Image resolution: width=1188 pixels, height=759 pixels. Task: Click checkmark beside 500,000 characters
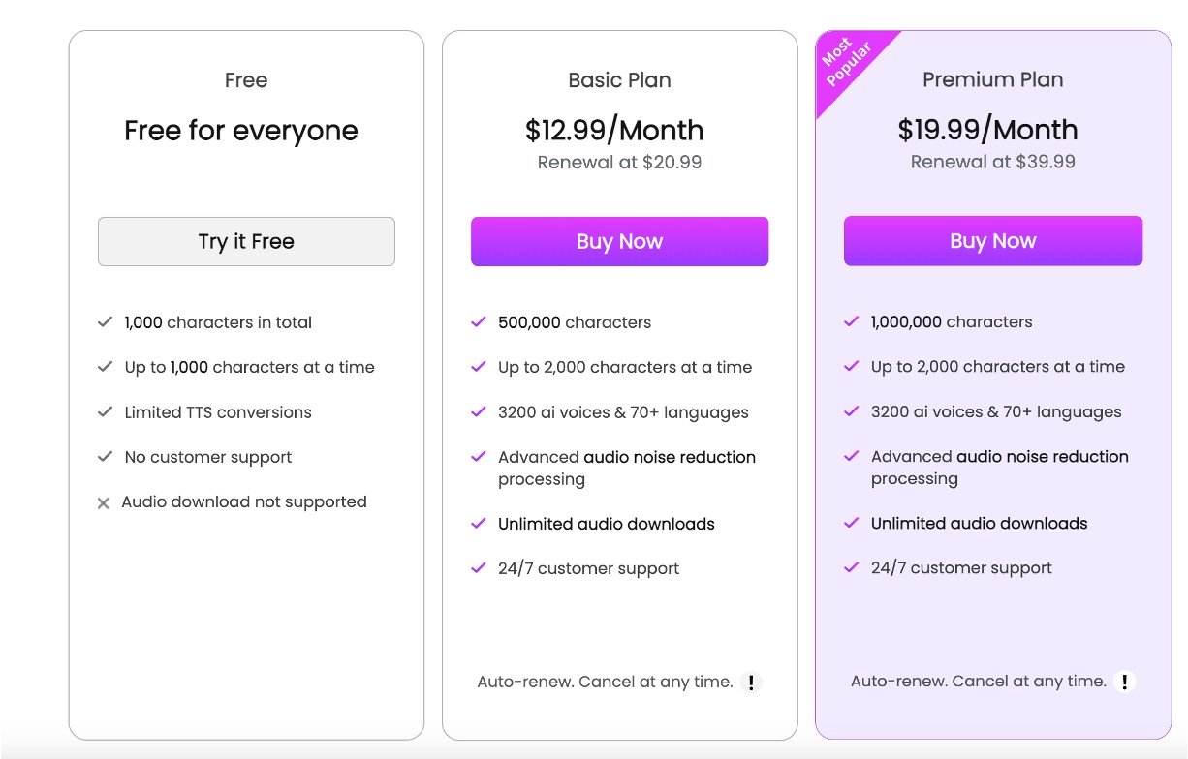[x=478, y=322]
